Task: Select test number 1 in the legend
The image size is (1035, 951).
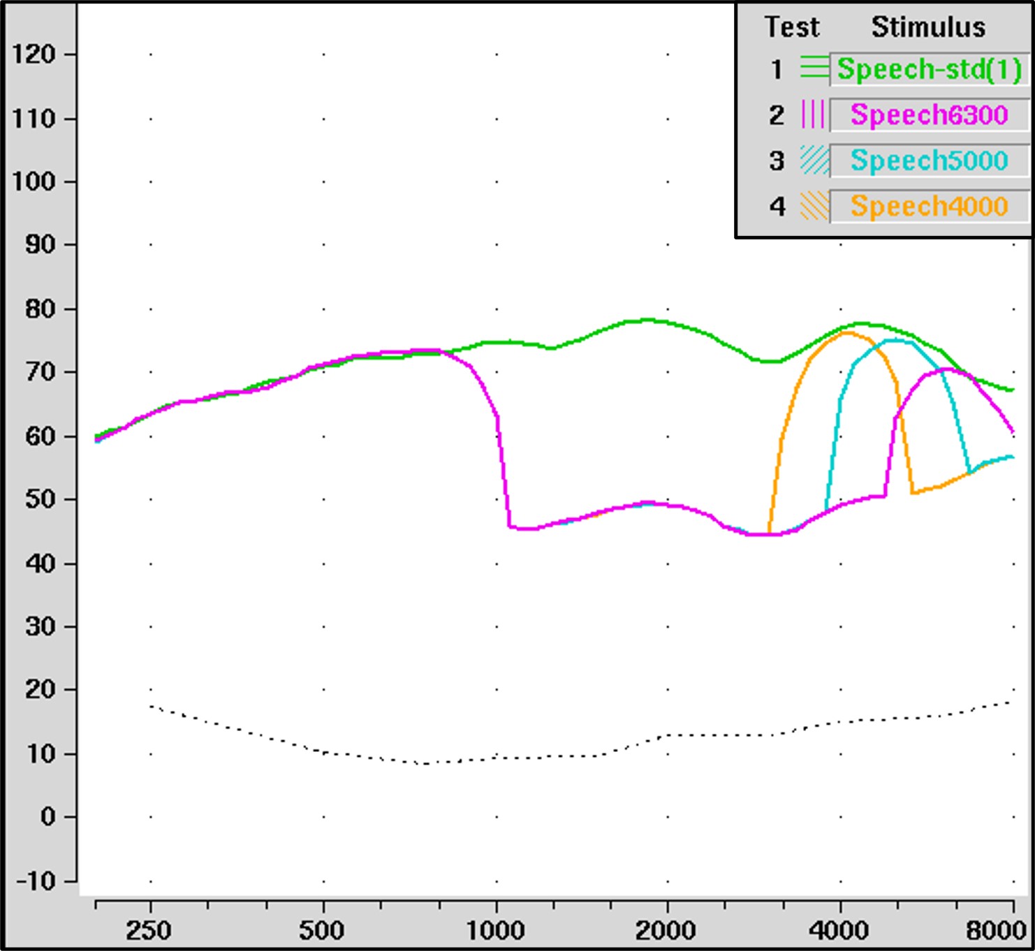Action: tap(777, 69)
